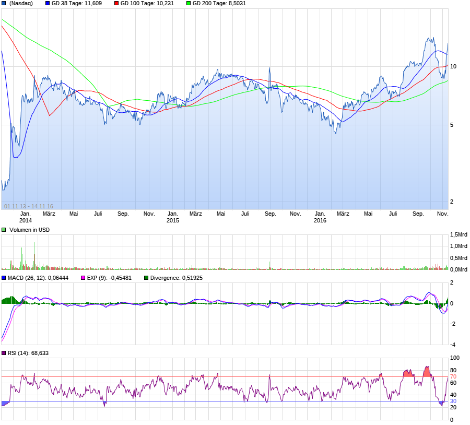Click the red GD 100 Tage legend swatch

pyautogui.click(x=116, y=3)
